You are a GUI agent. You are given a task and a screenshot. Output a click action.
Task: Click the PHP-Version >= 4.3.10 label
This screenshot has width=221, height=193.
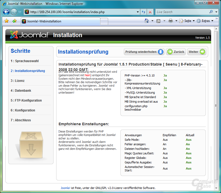[x=140, y=75]
